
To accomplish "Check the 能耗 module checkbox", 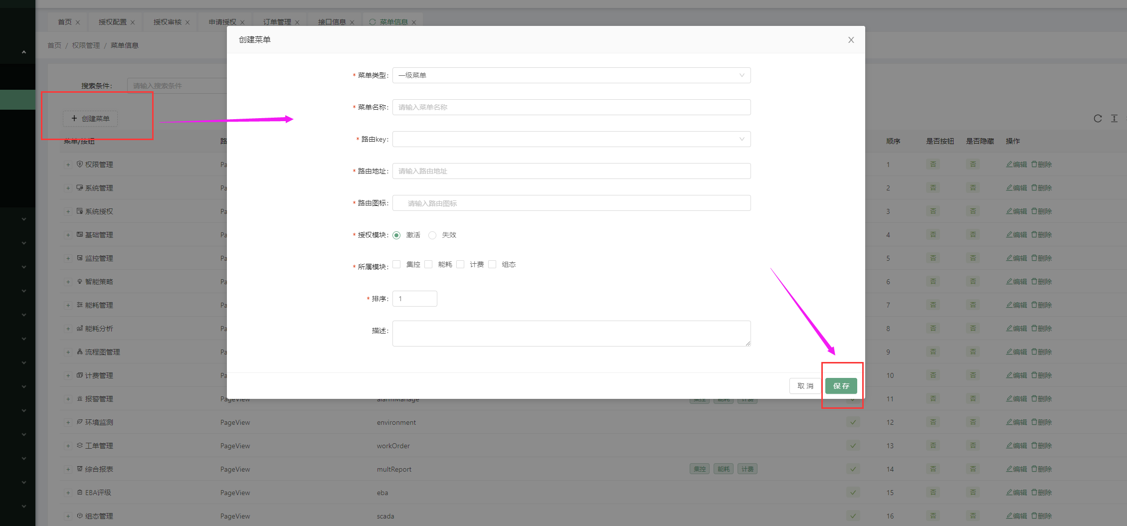I will pos(428,264).
